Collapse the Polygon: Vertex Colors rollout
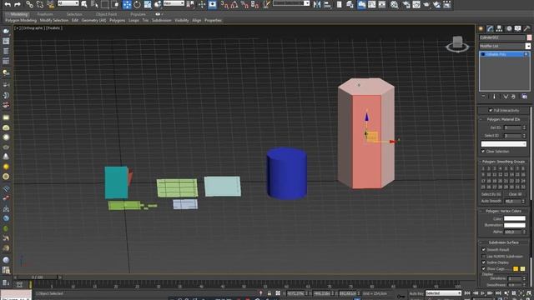 503,211
